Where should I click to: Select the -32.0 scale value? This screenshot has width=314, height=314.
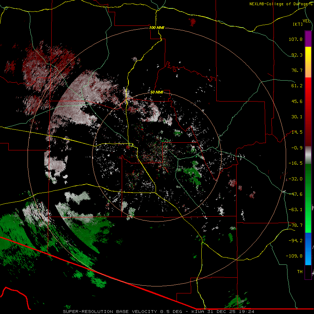click(296, 179)
